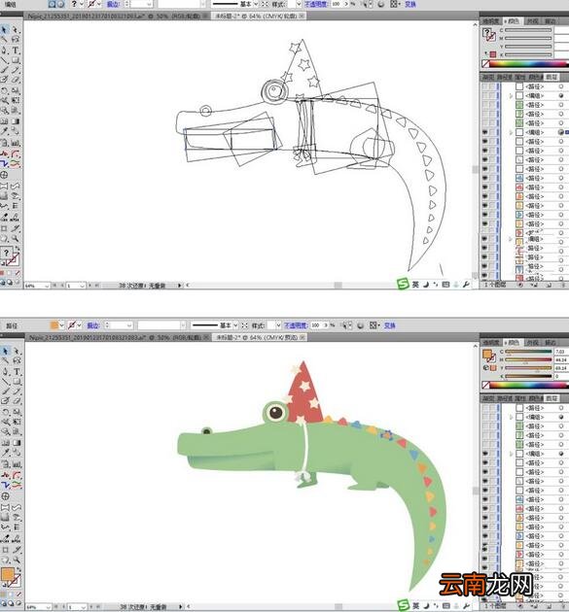The image size is (569, 612).
Task: Open the 基本 brush dropdown in the upper control bar
Action: [256, 4]
